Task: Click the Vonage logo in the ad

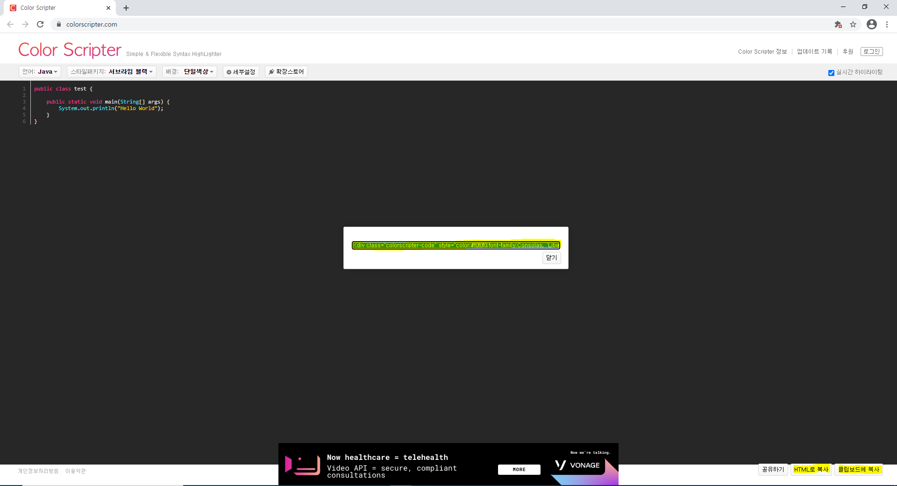Action: point(577,465)
